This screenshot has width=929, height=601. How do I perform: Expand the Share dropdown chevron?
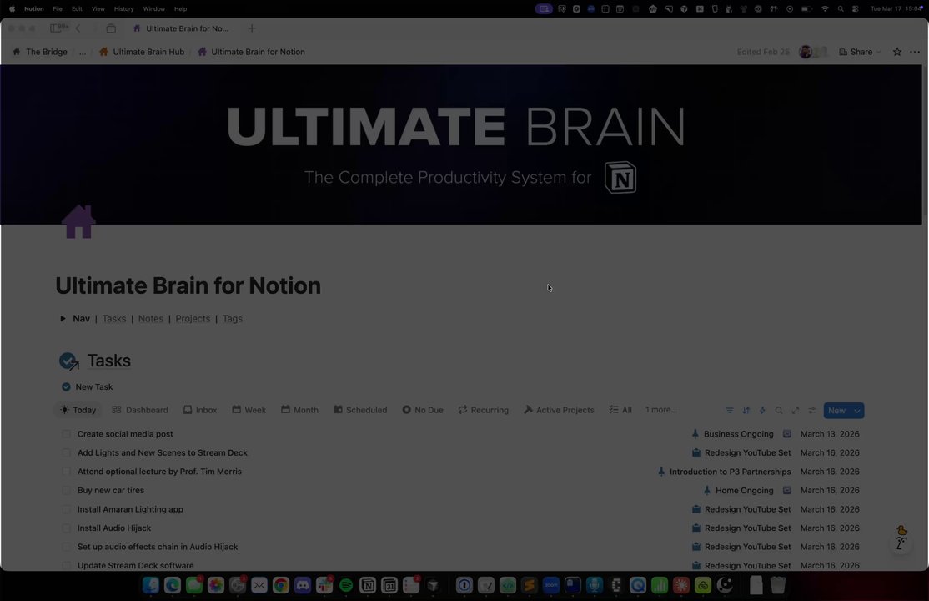coord(878,53)
